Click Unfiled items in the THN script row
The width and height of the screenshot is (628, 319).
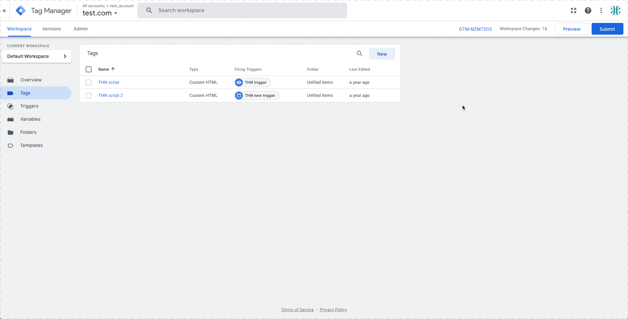pos(320,82)
